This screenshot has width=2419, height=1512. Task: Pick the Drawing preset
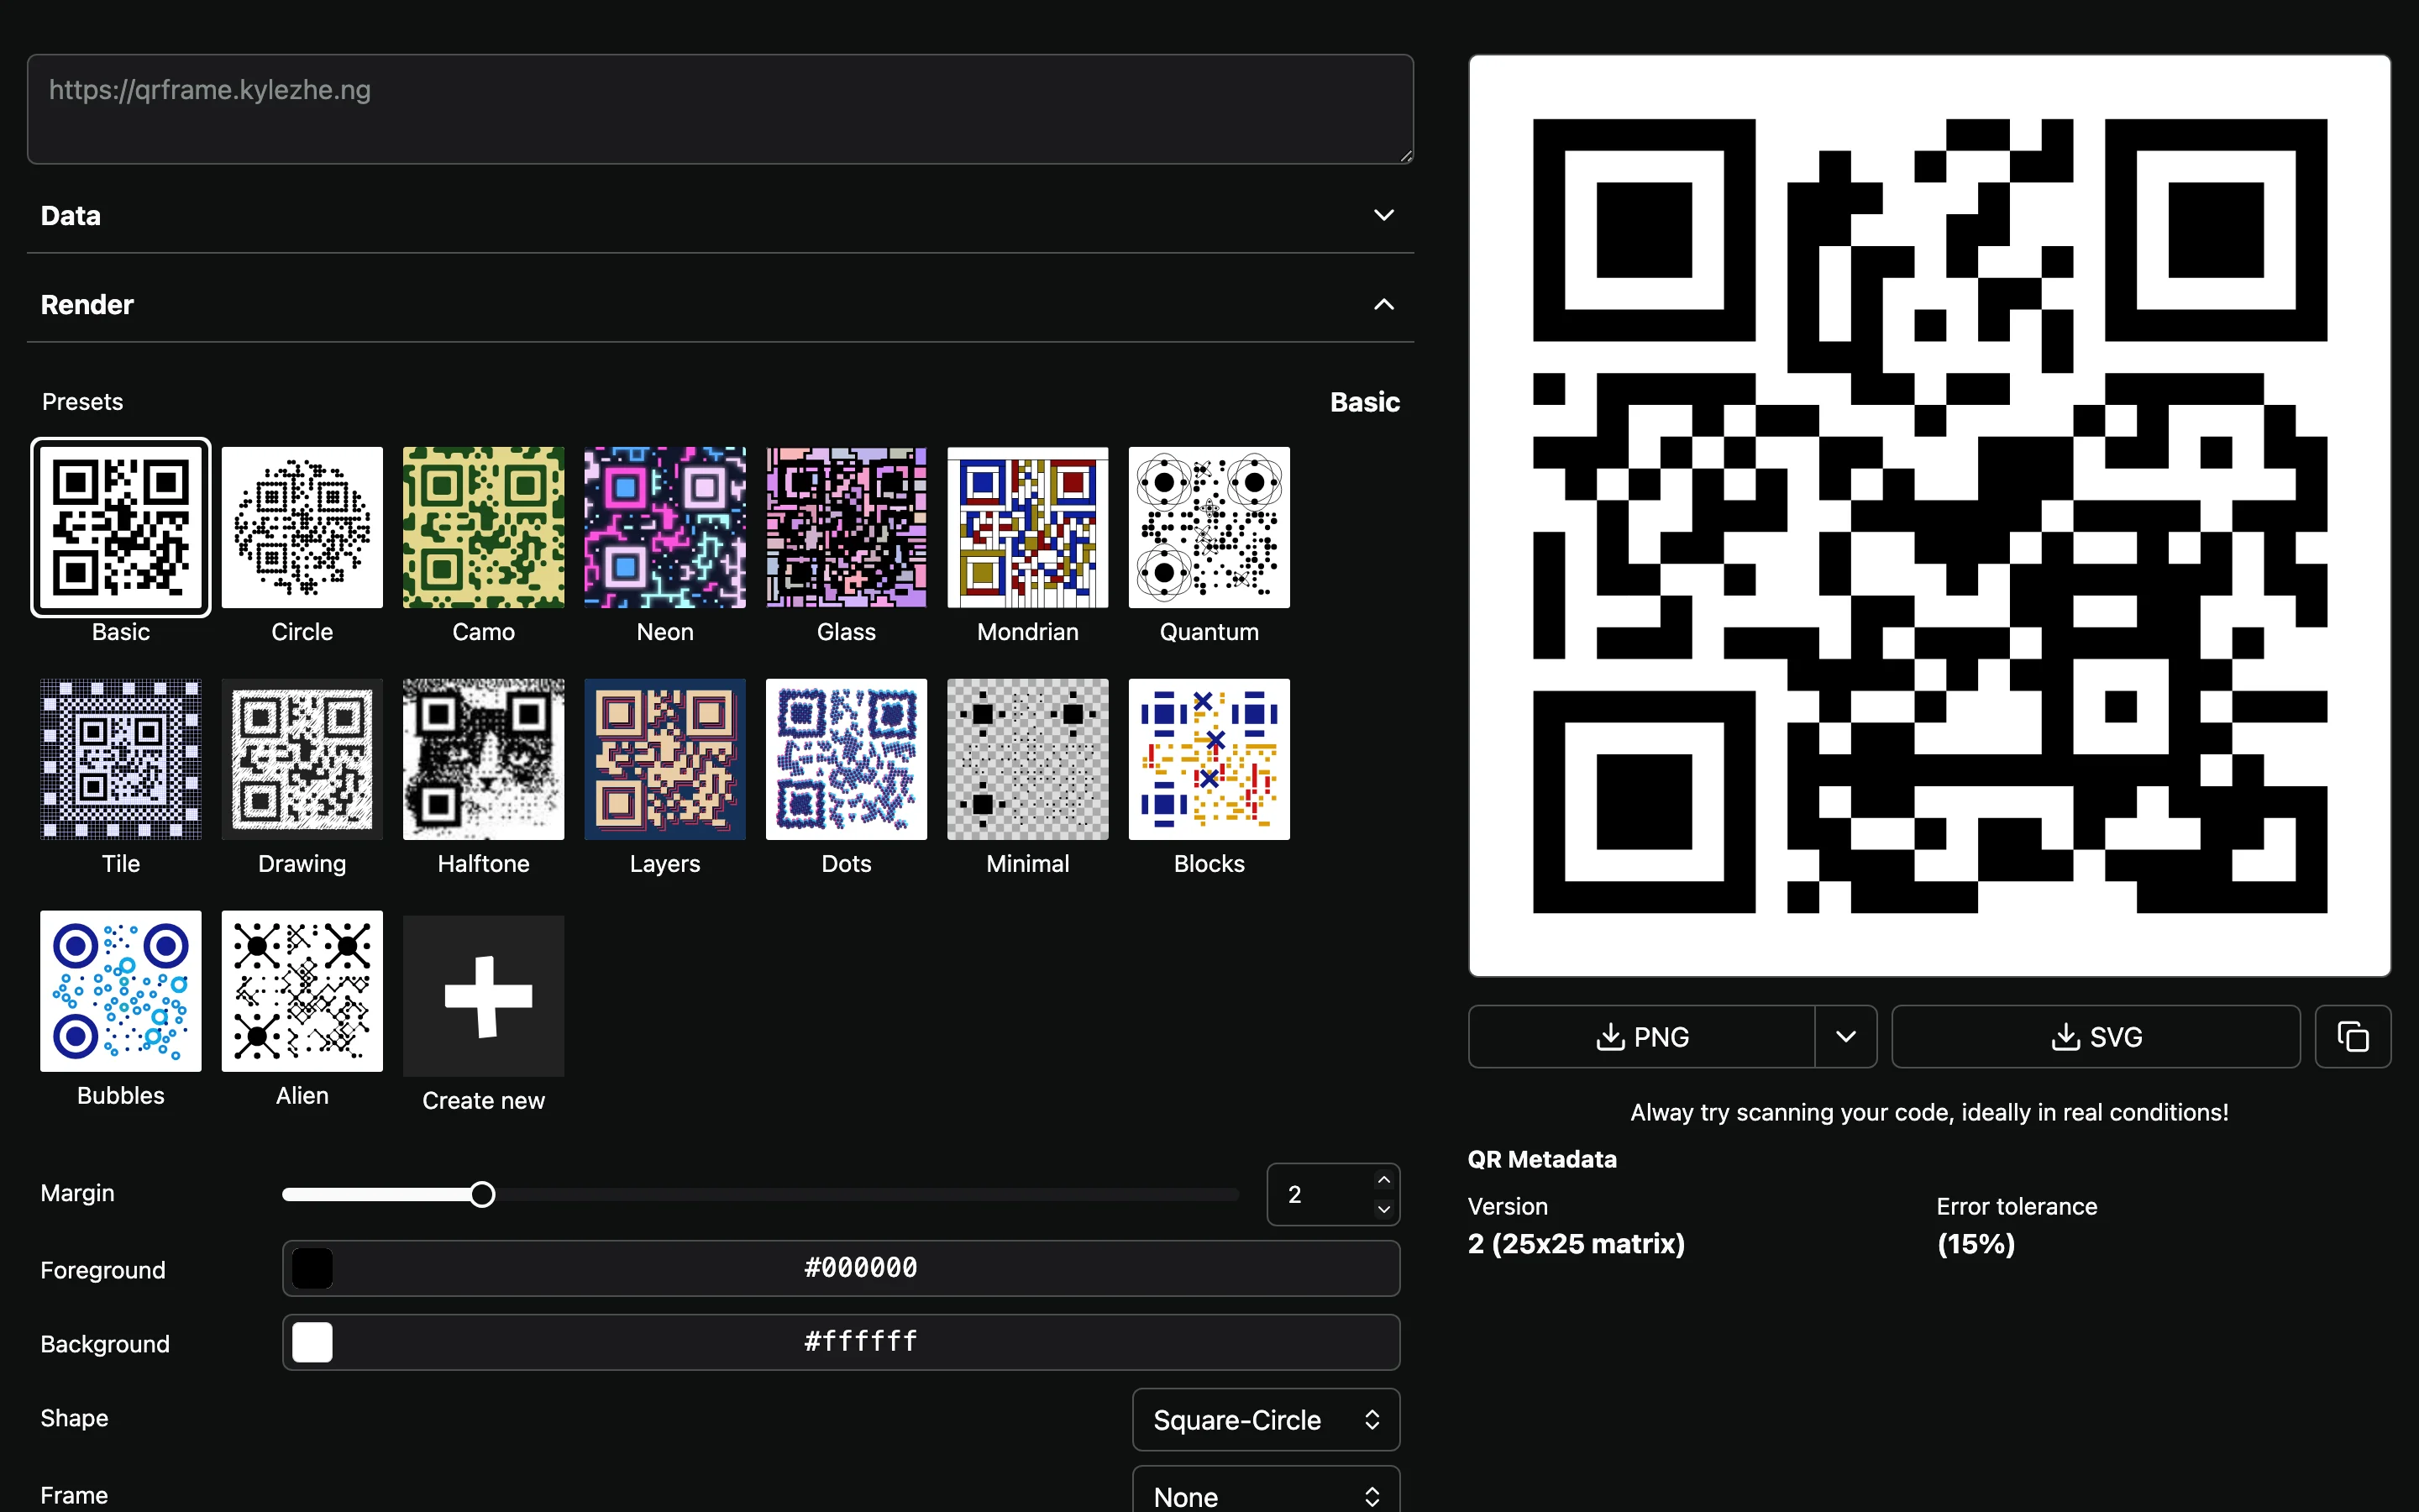302,759
